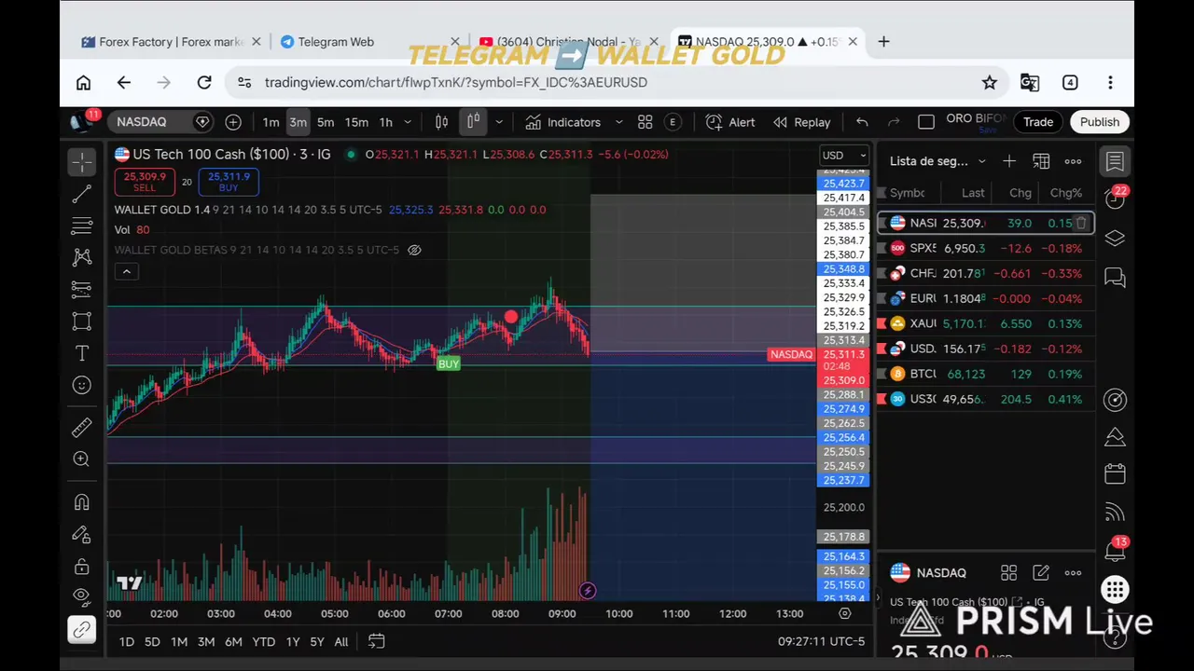Toggle hide all drawings eye icon
1194x671 pixels.
(82, 597)
